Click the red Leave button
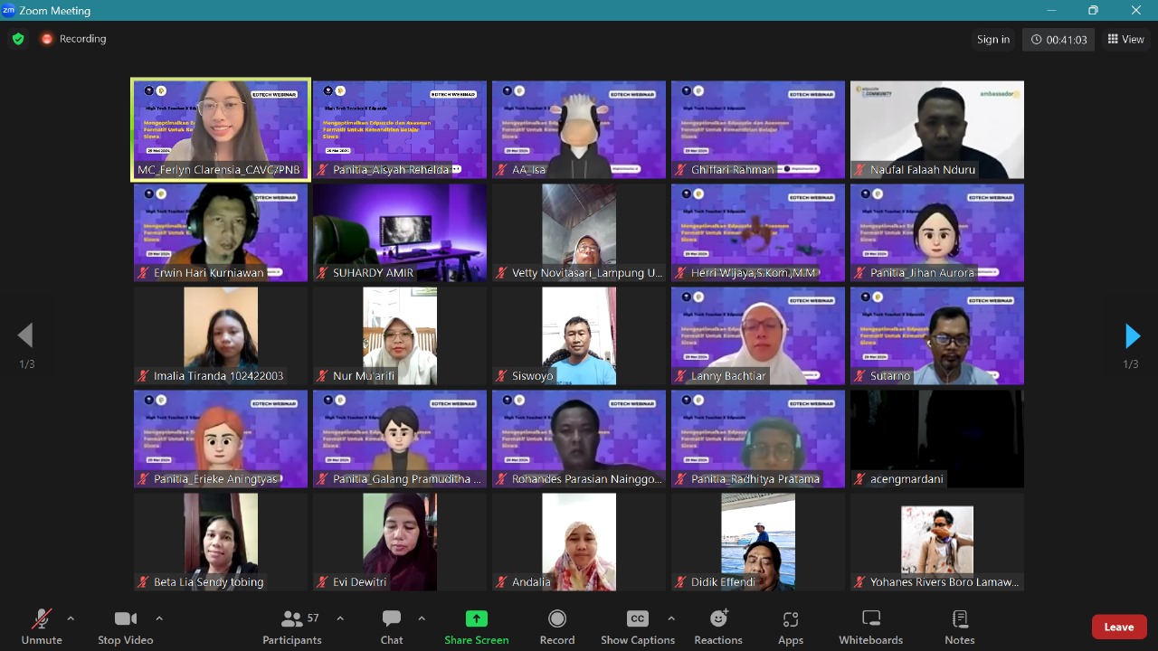Screen dimensions: 1158x651 1118,627
